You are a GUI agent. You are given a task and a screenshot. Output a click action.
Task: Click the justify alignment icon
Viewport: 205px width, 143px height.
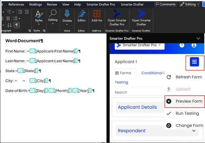pyautogui.click(x=8, y=19)
